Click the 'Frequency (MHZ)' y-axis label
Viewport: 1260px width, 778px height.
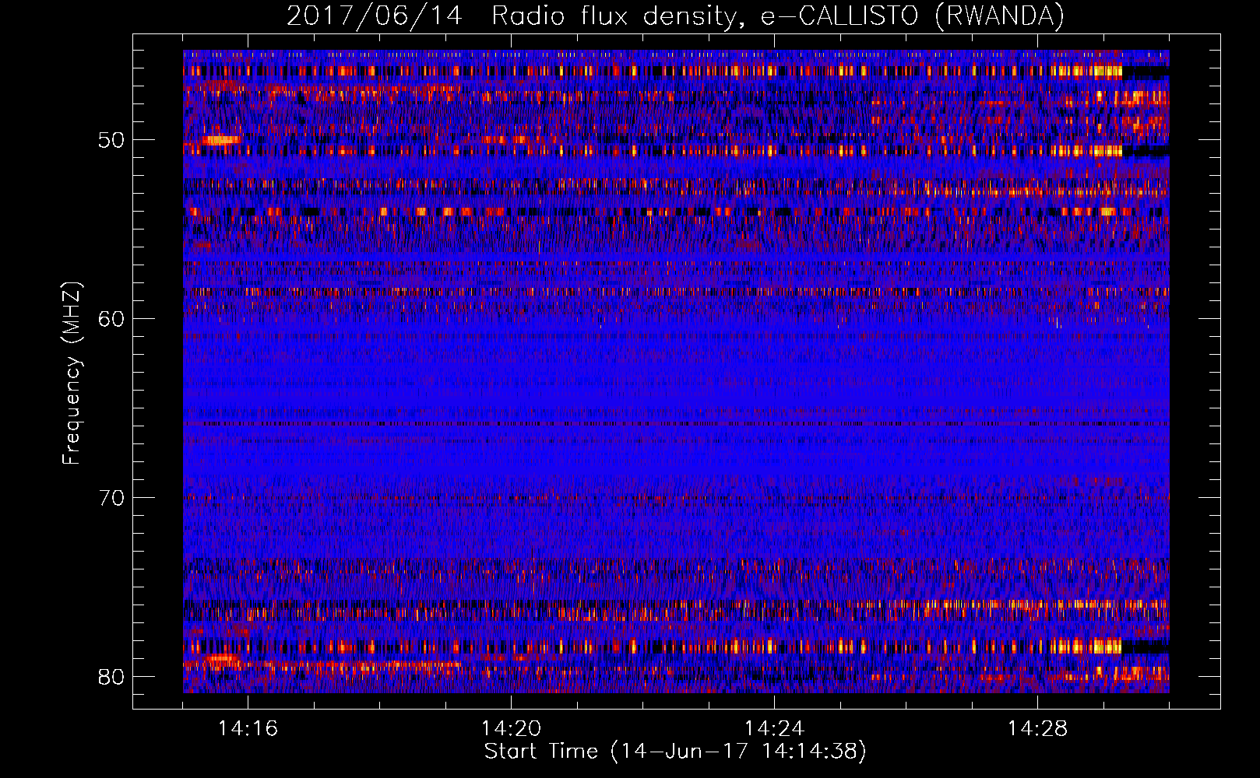[x=72, y=373]
